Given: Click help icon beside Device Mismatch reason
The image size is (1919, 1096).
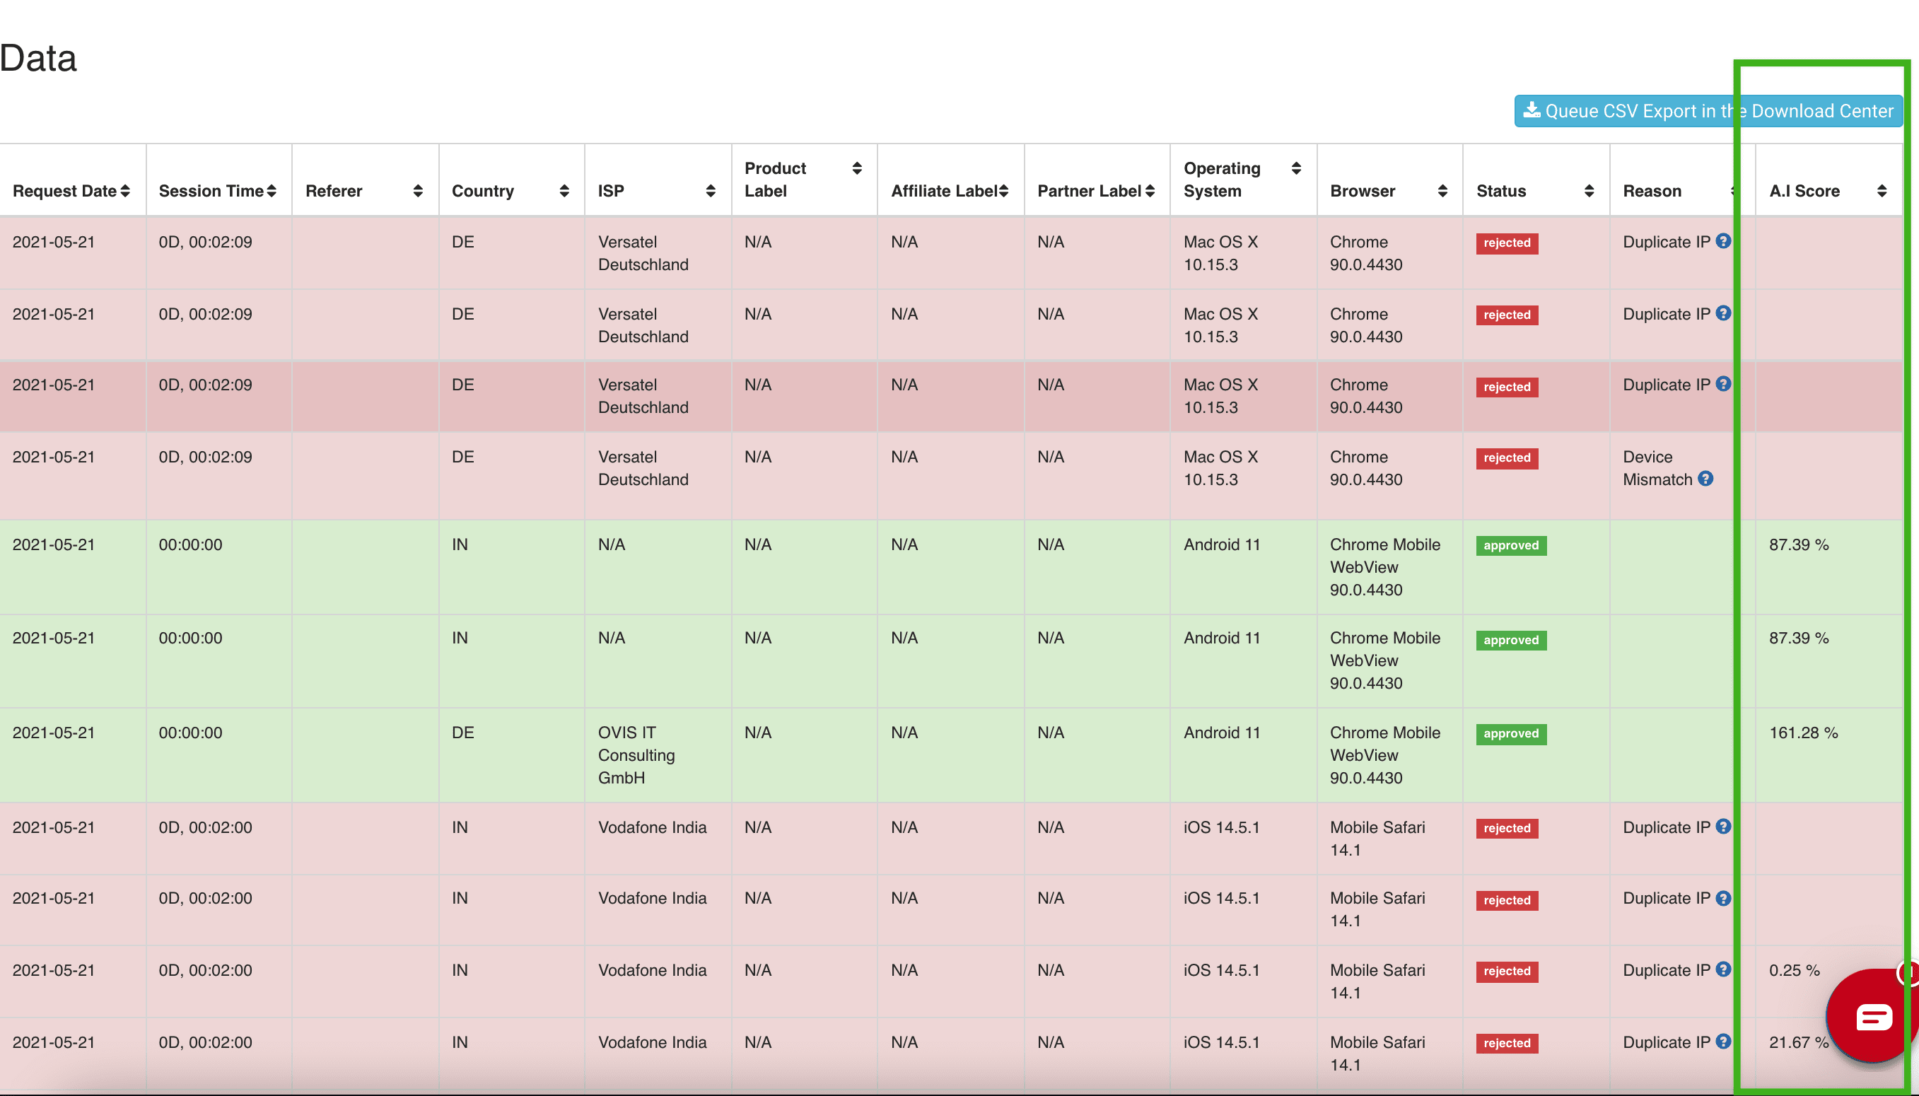Looking at the screenshot, I should 1705,479.
